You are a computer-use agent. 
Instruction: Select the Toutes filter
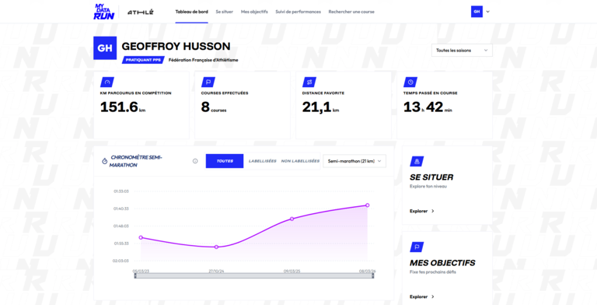[225, 161]
